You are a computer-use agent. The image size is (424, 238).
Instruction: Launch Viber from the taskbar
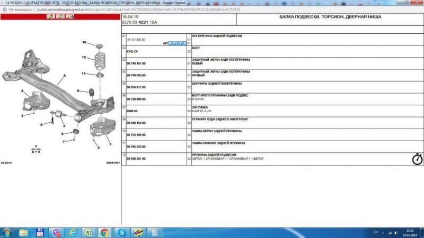pyautogui.click(x=56, y=232)
